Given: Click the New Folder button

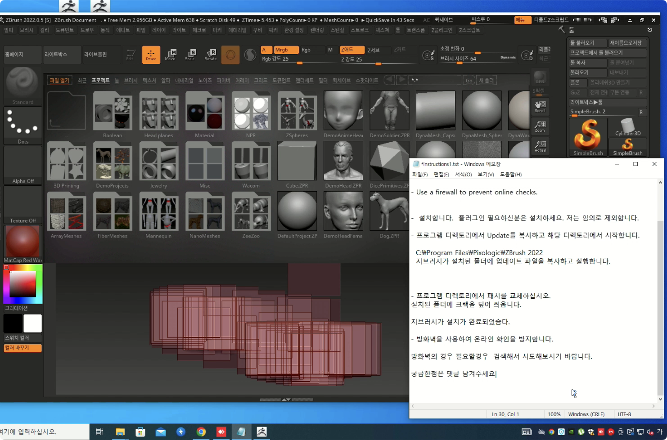Looking at the screenshot, I should point(486,80).
